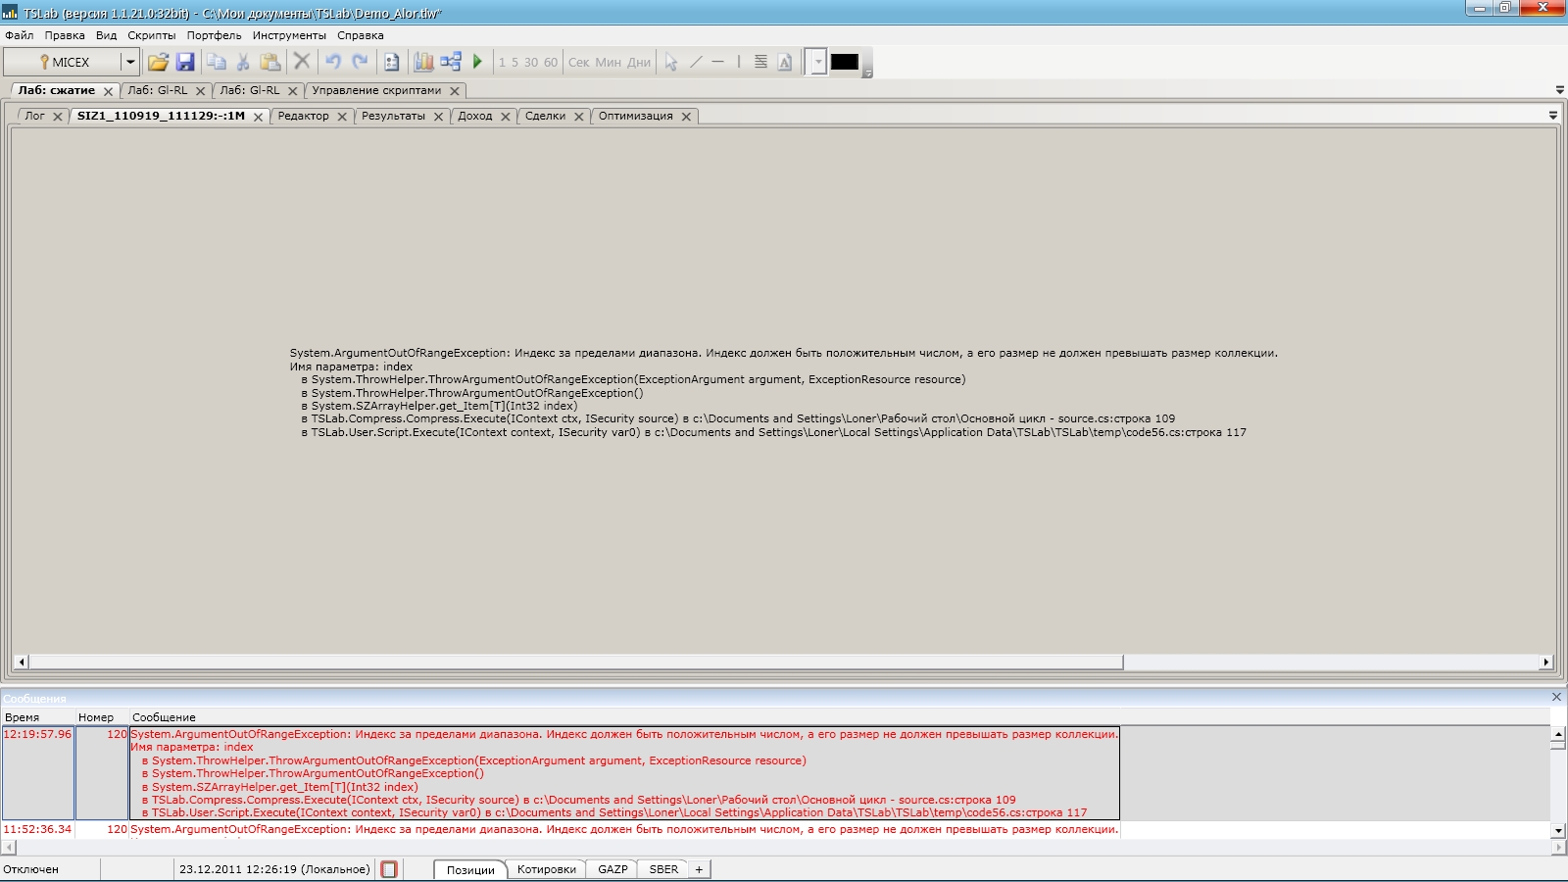Screen dimensions: 1568x882
Task: Open the outer tab list dropdown
Action: click(1560, 90)
